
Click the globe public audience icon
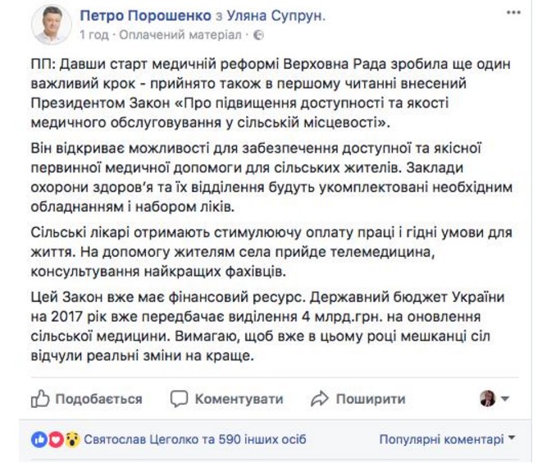pos(258,35)
